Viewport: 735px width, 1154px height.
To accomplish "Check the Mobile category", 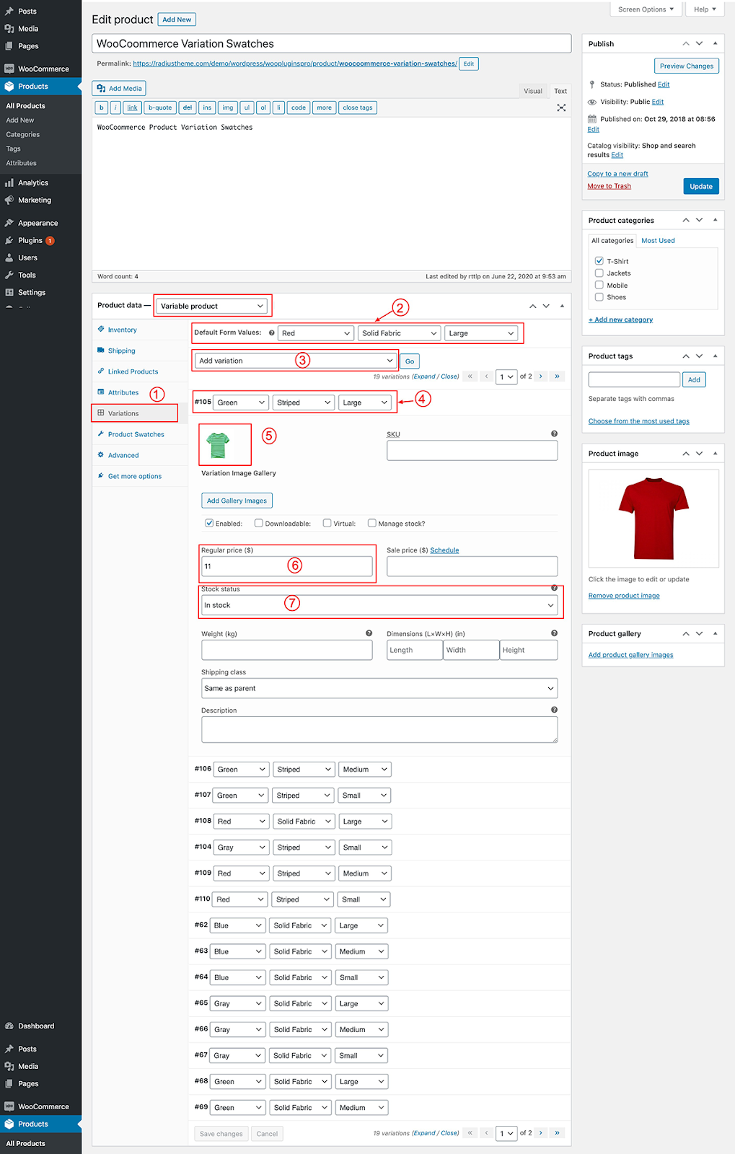I will (x=599, y=286).
